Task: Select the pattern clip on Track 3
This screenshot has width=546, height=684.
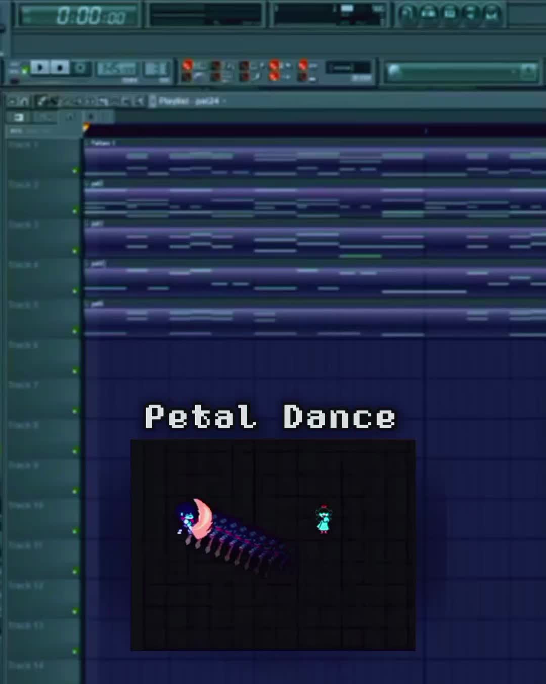Action: (315, 238)
